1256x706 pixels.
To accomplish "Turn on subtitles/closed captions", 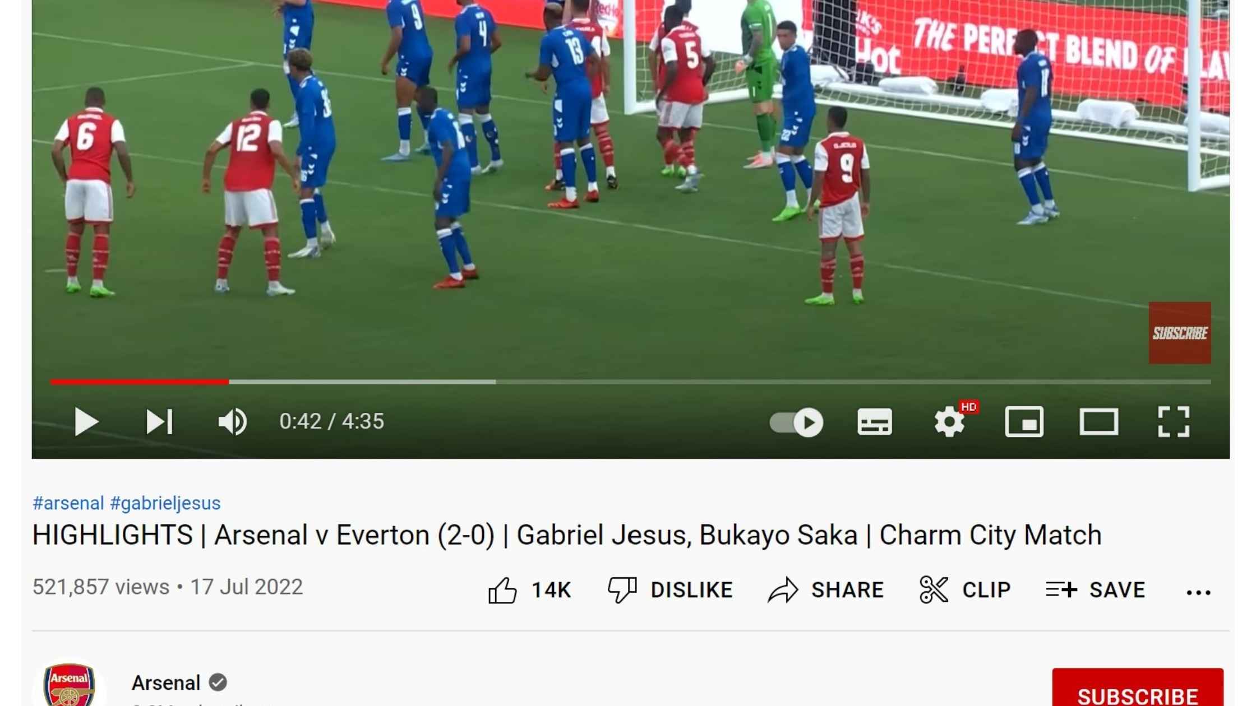I will click(x=874, y=421).
